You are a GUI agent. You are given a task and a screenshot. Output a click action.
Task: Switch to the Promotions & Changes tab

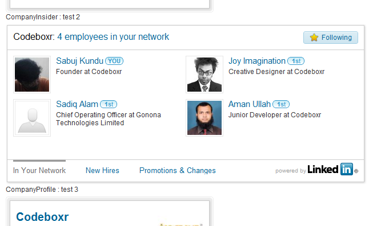tap(178, 170)
